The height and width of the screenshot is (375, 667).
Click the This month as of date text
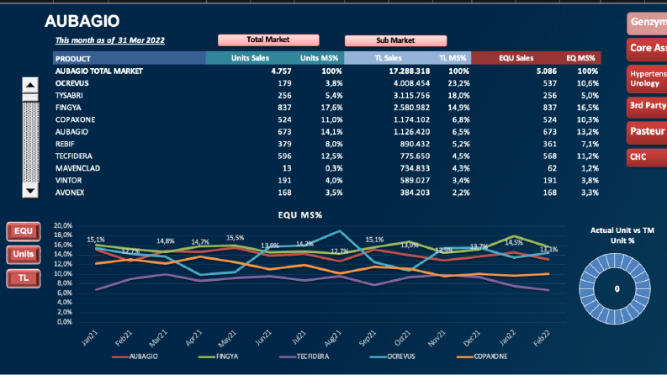point(109,40)
